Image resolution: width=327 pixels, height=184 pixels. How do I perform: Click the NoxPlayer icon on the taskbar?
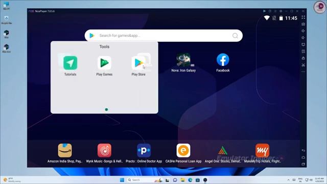[x=205, y=180]
